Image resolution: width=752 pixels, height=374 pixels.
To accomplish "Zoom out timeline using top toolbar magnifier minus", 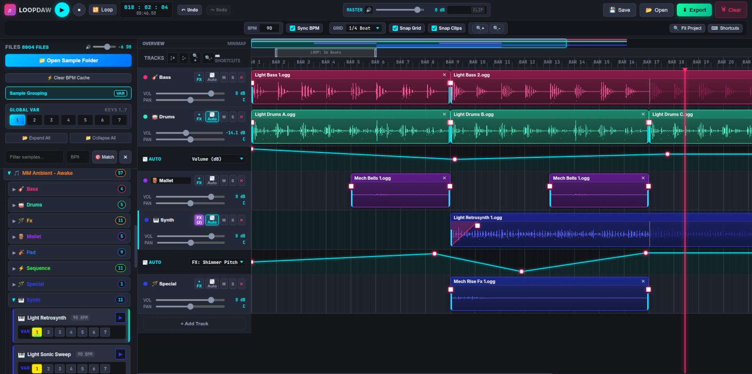I will [497, 28].
